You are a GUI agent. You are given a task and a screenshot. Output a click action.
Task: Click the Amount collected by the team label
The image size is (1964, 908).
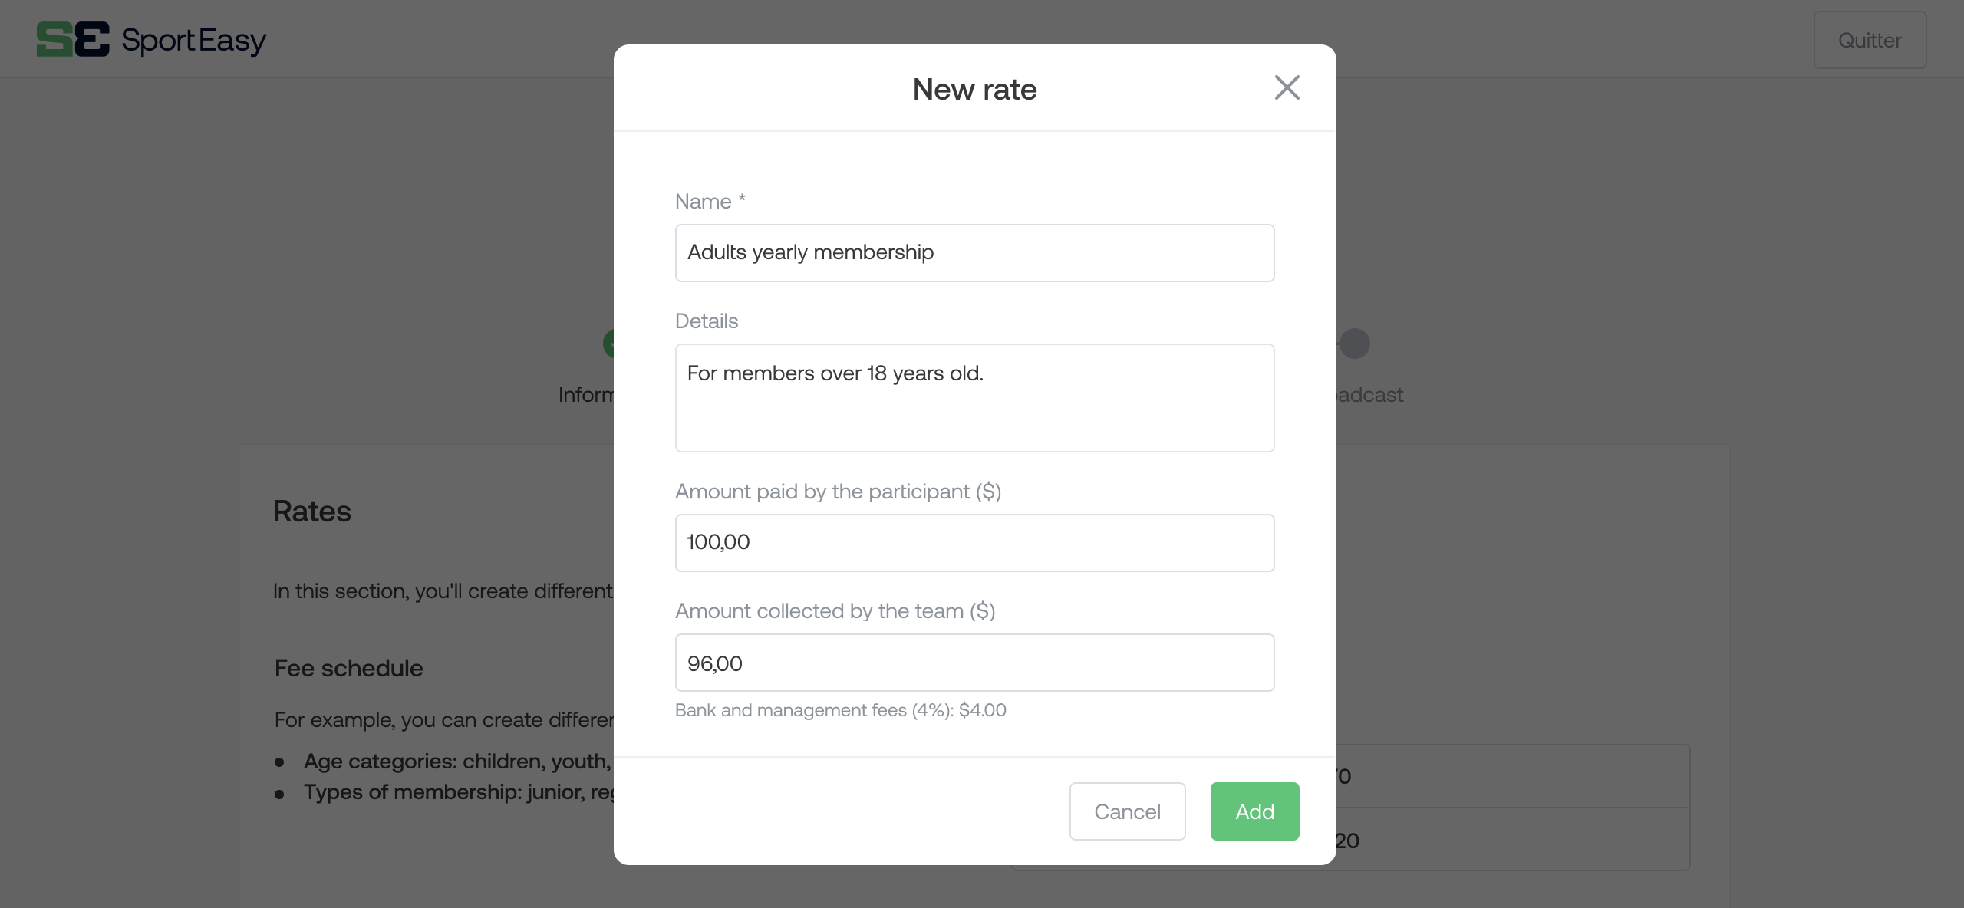click(835, 611)
